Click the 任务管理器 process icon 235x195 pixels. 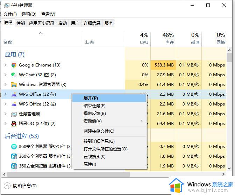[x=14, y=114]
